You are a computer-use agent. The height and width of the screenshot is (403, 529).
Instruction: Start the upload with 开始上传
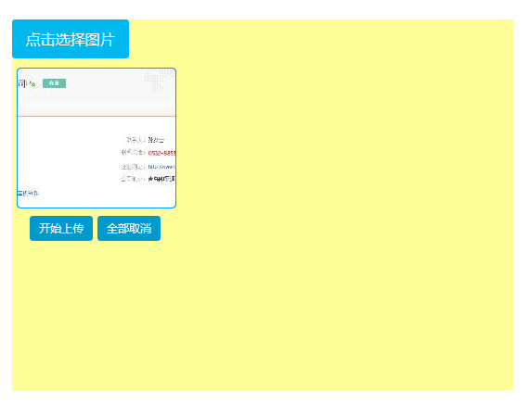click(x=61, y=229)
